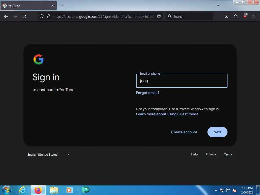
Task: Expand the list all tabs chevron
Action: tap(218, 6)
